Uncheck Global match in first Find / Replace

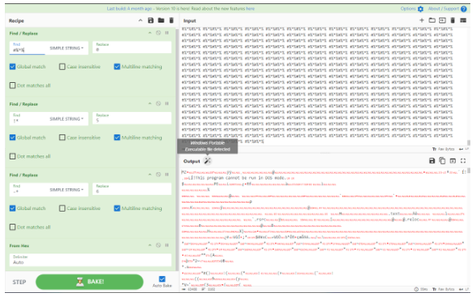tap(12, 67)
